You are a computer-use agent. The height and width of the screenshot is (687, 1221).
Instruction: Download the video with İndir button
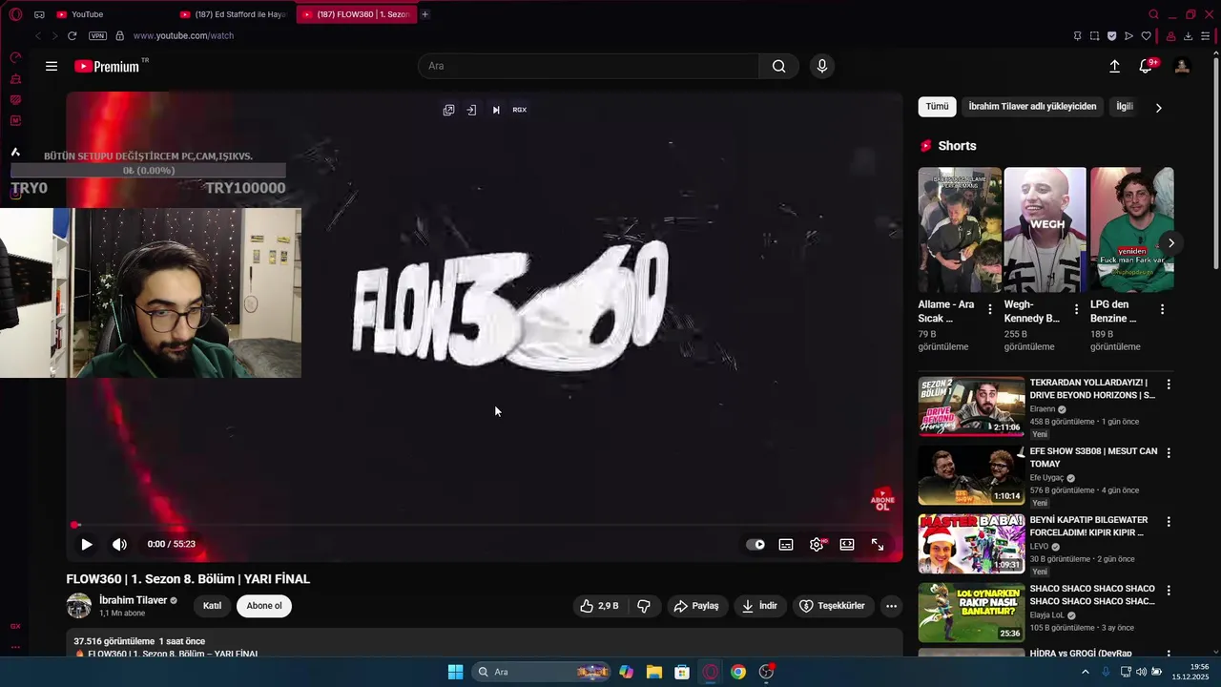[759, 606]
